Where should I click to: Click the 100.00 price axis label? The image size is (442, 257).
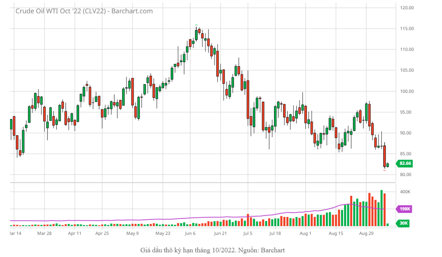407,91
